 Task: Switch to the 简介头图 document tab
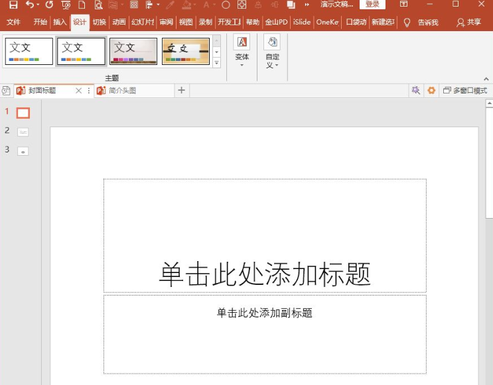[x=122, y=91]
